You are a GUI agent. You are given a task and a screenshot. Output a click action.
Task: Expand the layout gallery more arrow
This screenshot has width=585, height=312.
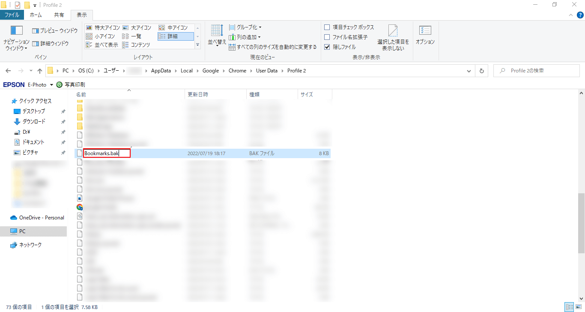click(x=198, y=45)
